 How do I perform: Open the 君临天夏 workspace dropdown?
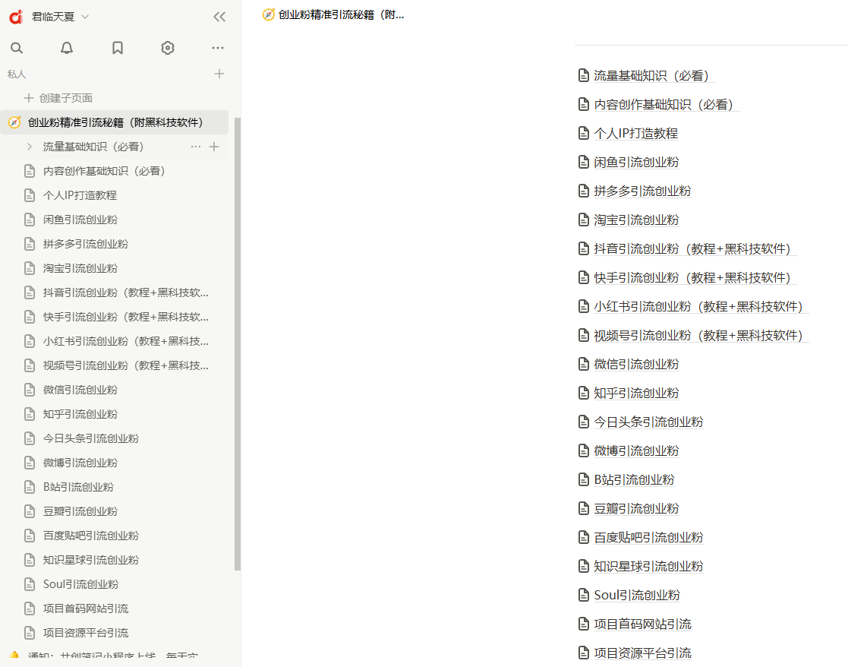[x=59, y=17]
